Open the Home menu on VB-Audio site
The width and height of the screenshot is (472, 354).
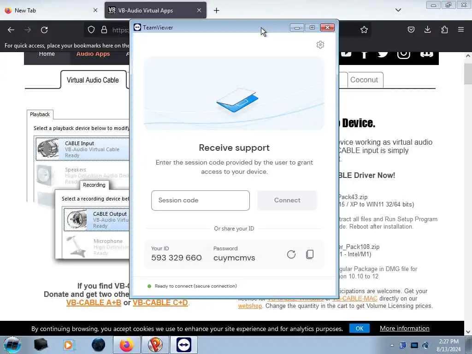pos(47,54)
